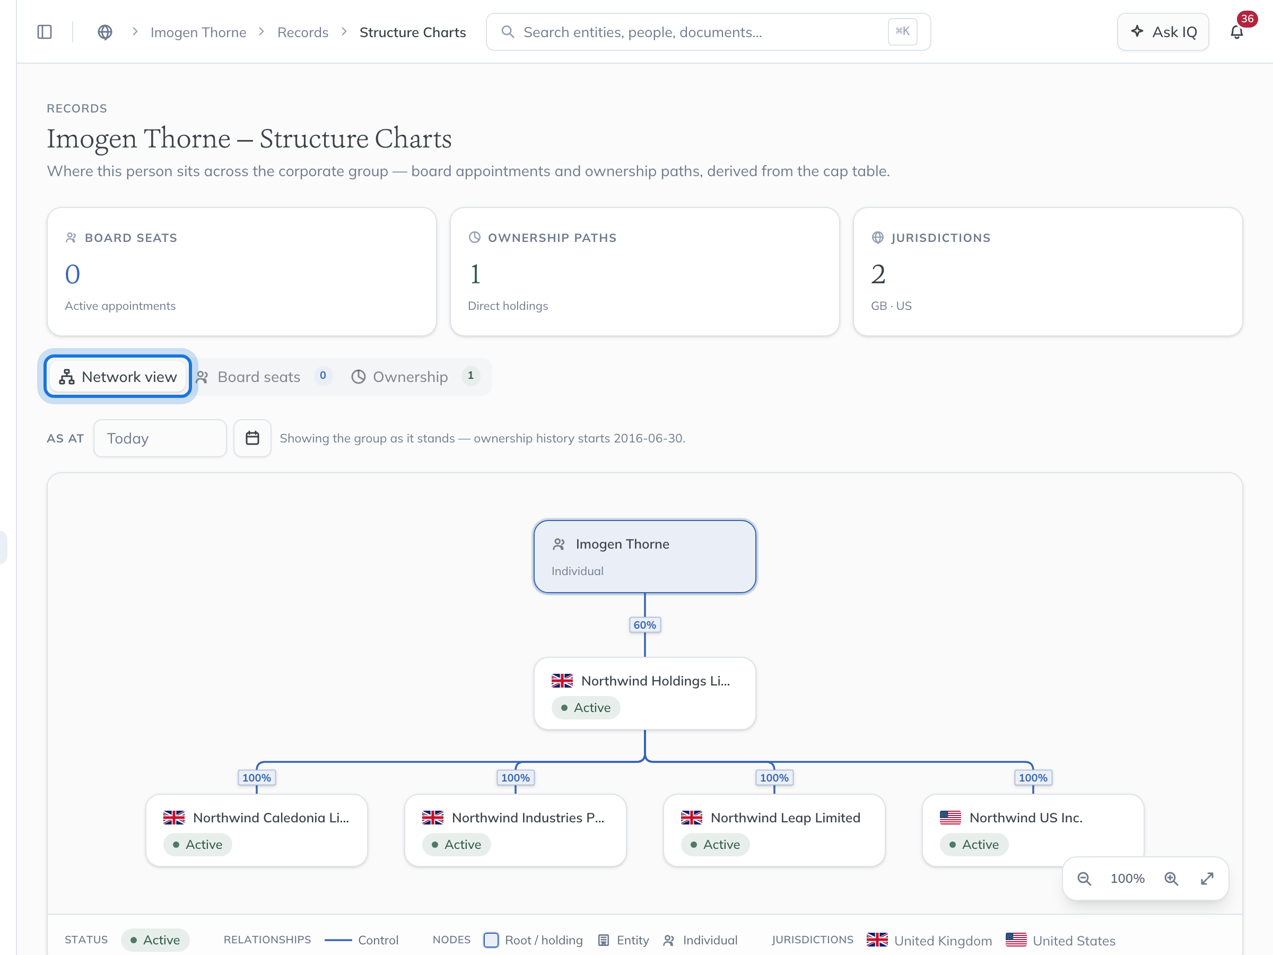Click the ⌘K shortcut badge

click(902, 31)
